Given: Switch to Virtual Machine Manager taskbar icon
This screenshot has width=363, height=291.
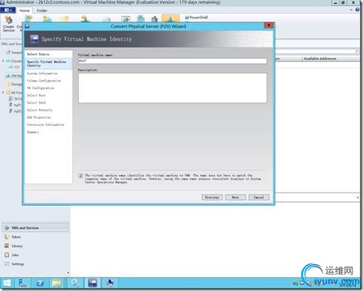Looking at the screenshot, I should coord(93,283).
